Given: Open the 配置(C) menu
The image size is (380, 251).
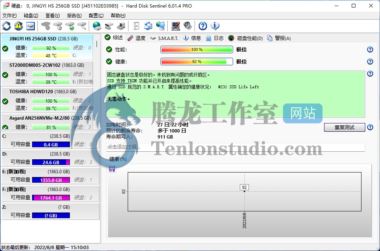Looking at the screenshot, I should (96, 15).
